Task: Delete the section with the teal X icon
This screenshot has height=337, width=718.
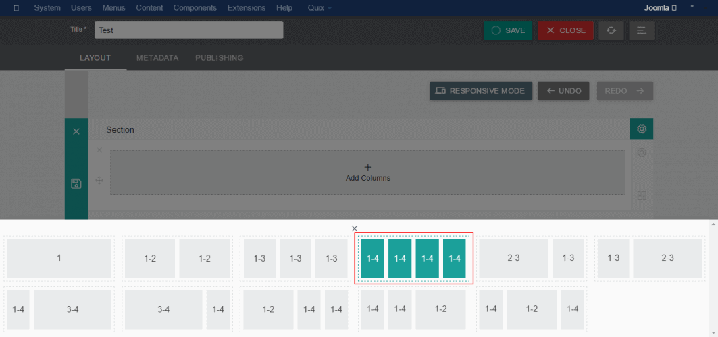Action: (x=76, y=131)
